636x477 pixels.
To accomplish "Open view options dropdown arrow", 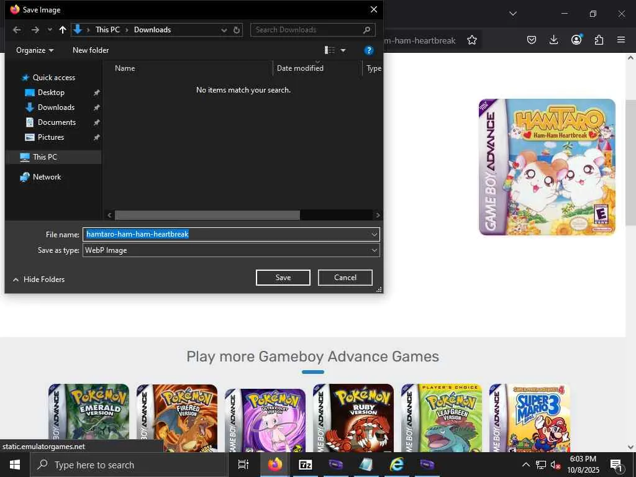I will [343, 50].
